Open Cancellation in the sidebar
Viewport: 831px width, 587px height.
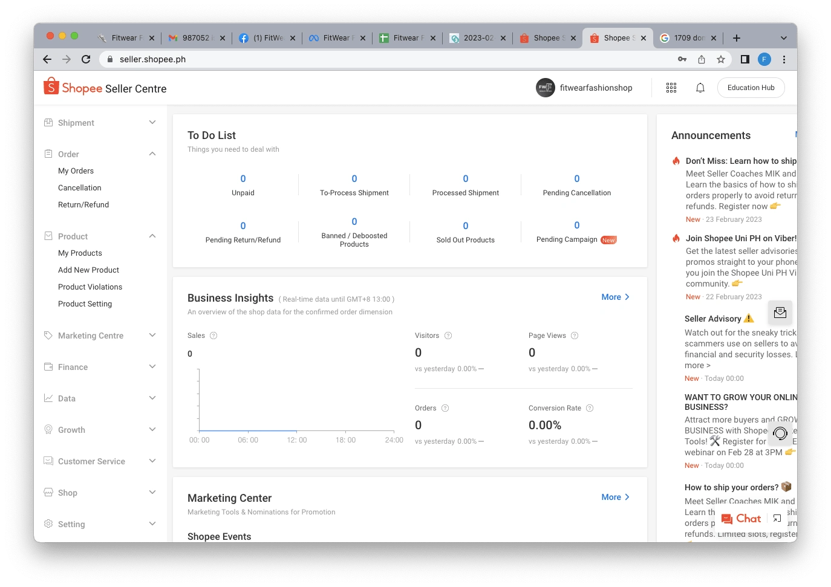tap(80, 188)
